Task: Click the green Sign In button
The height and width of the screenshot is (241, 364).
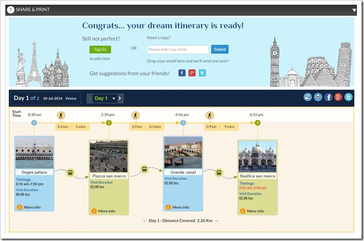Action: coord(100,50)
